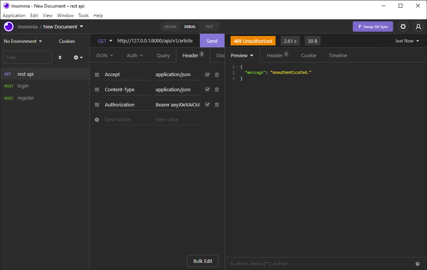Open the Tools menu
Viewport: 427px width, 270px height.
coord(83,15)
